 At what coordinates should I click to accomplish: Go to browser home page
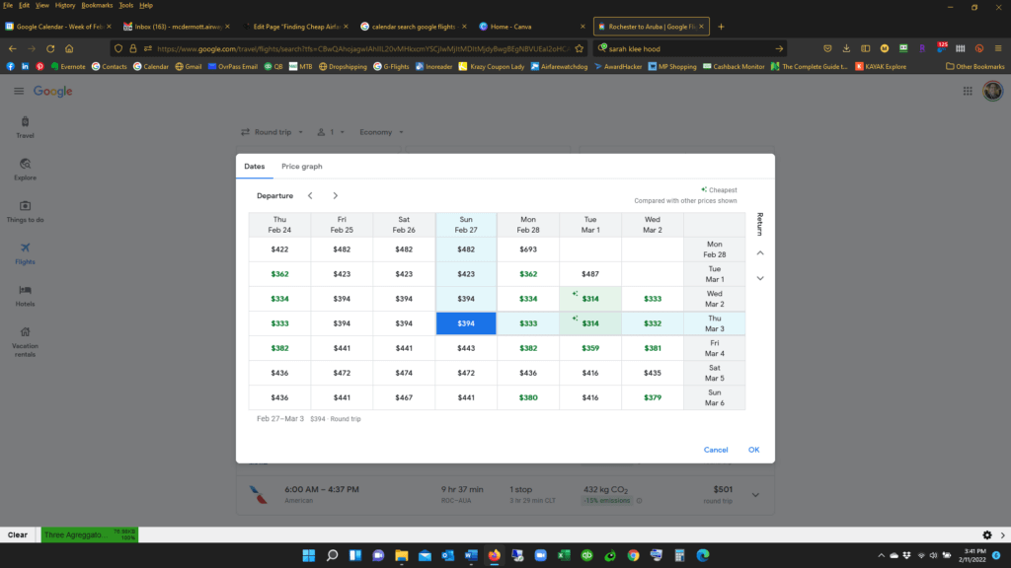[x=69, y=48]
